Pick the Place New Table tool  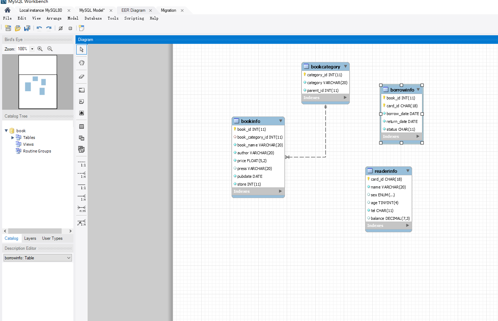pyautogui.click(x=82, y=126)
